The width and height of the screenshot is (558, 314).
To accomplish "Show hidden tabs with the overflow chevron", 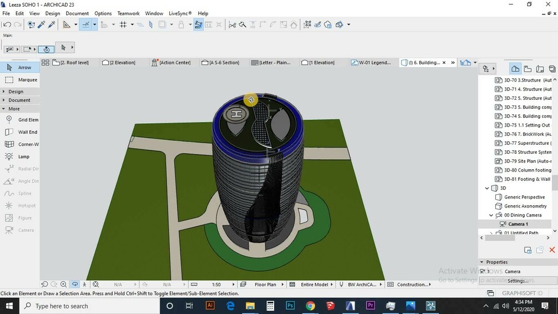I will click(453, 63).
